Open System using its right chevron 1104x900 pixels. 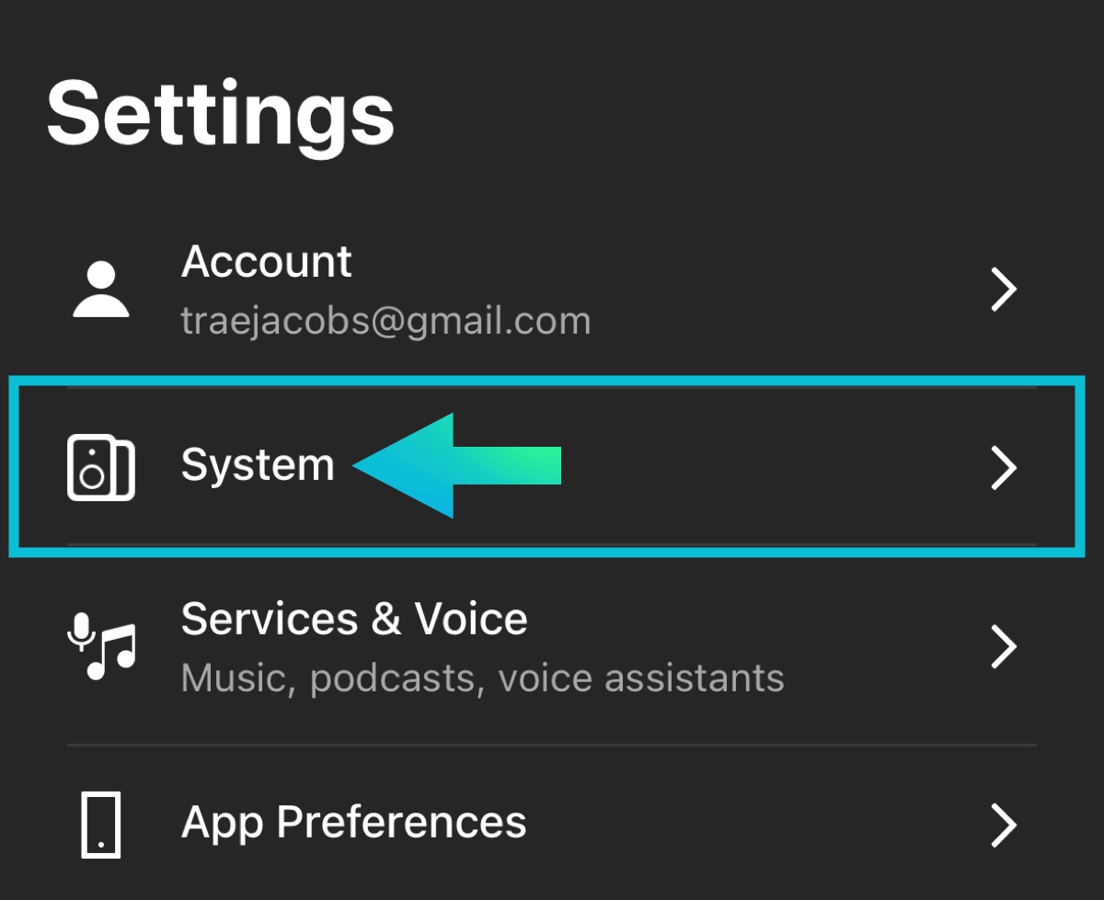pos(1003,468)
